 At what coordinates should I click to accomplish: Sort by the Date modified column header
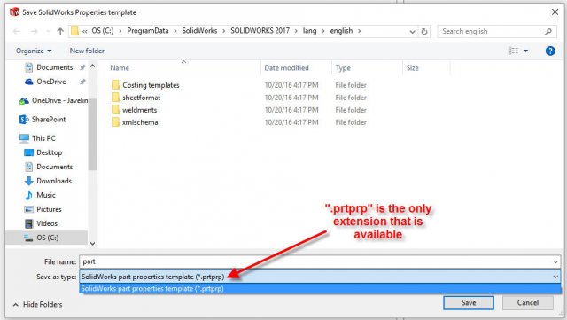tap(286, 68)
